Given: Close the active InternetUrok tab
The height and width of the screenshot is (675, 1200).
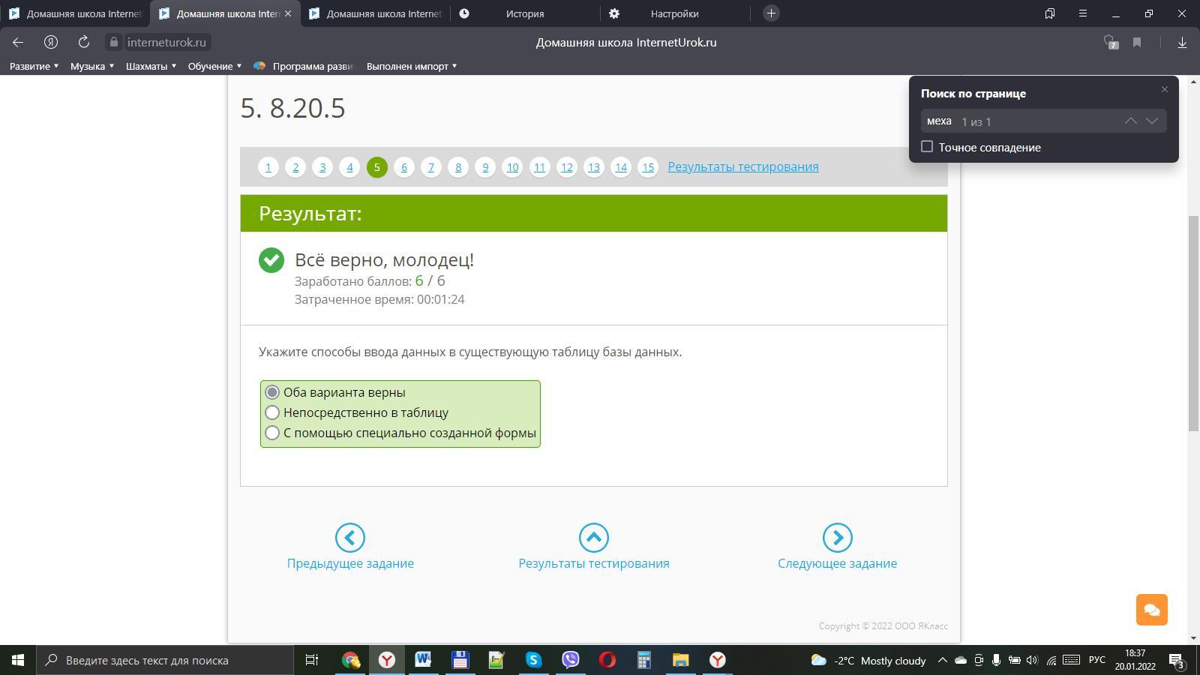Looking at the screenshot, I should click(288, 13).
